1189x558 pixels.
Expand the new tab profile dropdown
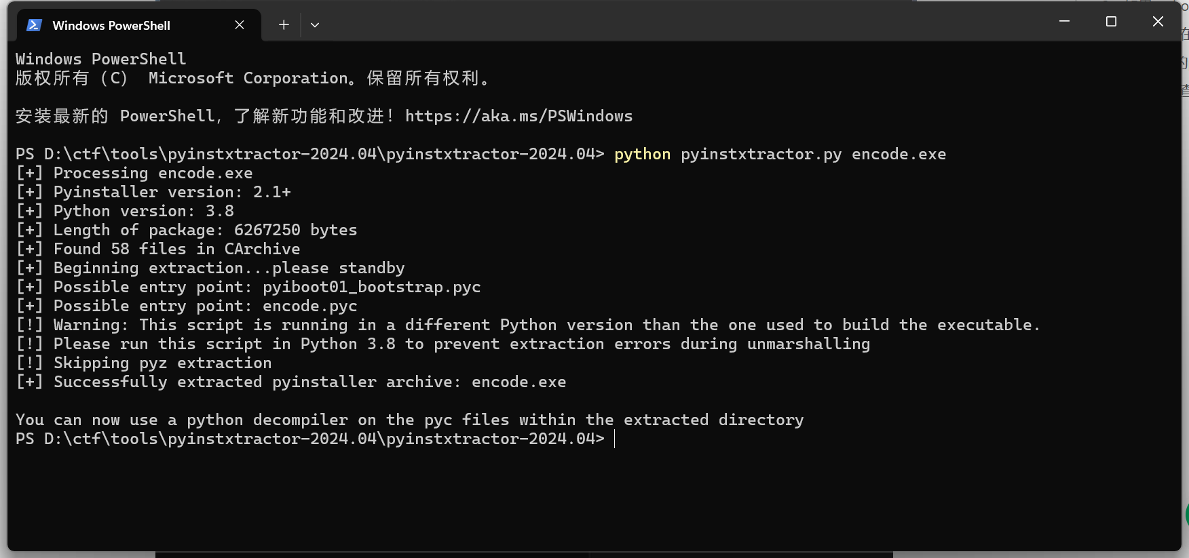click(x=315, y=25)
